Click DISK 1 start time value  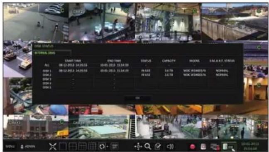point(73,71)
